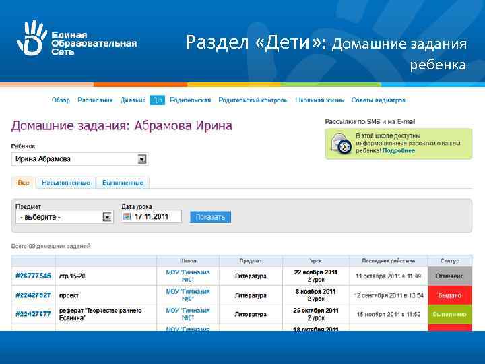
Task: Click the hand logo of Единая Образовательная Сеть
Action: pyautogui.click(x=32, y=38)
